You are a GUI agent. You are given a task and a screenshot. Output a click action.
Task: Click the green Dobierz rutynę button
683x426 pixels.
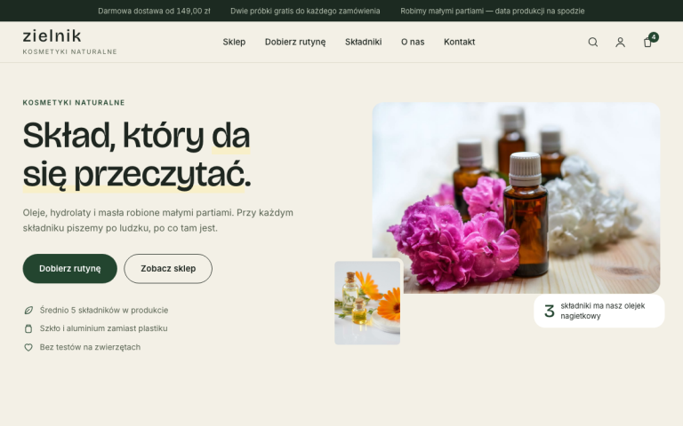[70, 269]
